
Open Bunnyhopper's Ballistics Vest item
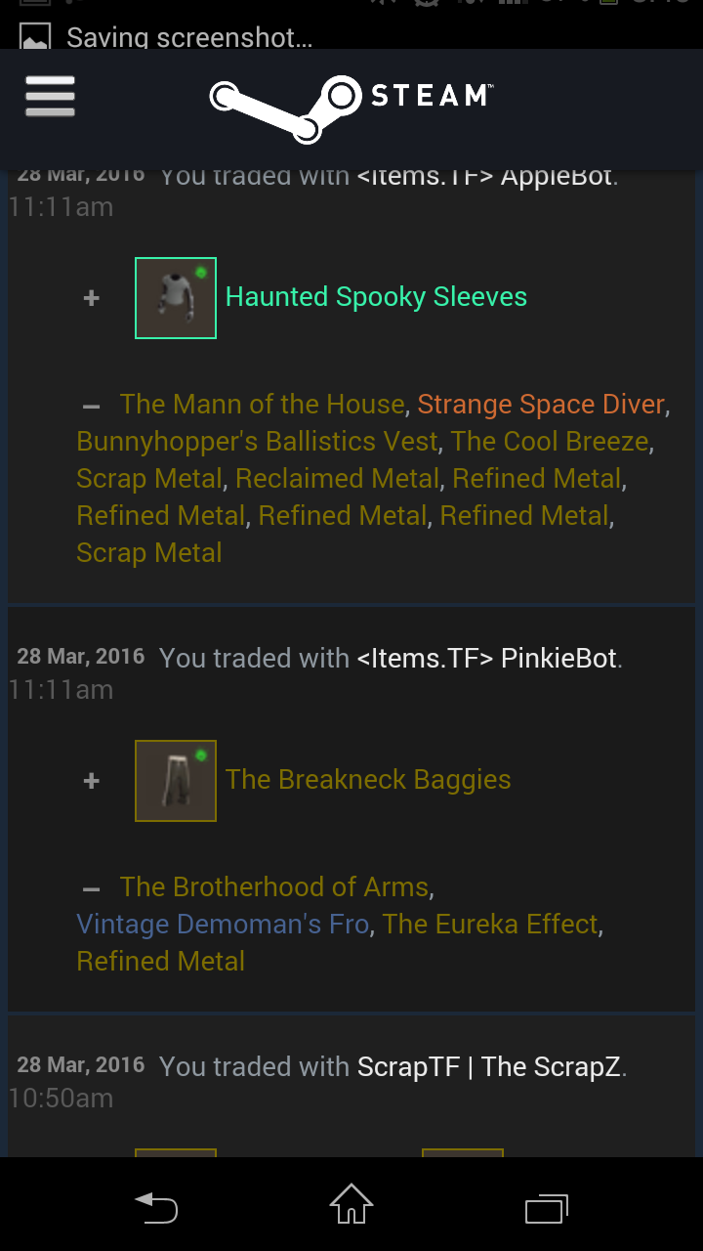257,442
